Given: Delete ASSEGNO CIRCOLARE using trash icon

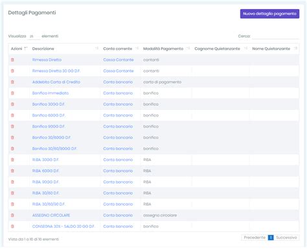Looking at the screenshot, I should point(12,215).
